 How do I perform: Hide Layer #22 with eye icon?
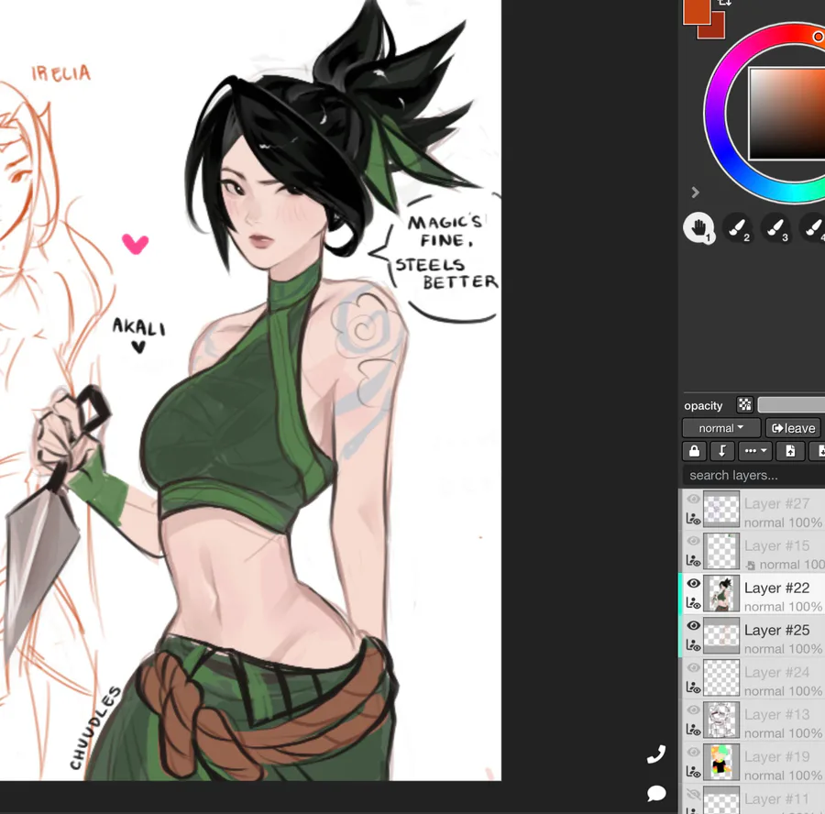[694, 583]
